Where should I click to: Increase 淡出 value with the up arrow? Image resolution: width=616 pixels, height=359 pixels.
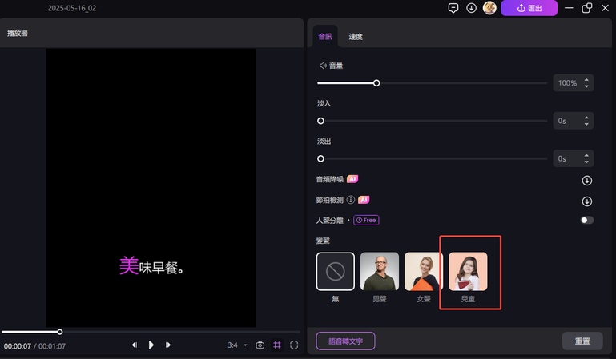pyautogui.click(x=586, y=155)
